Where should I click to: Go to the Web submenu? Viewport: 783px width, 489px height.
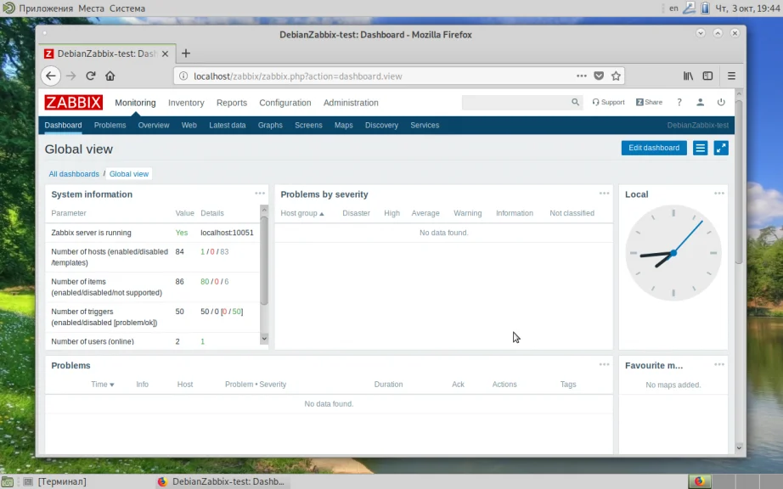(x=189, y=125)
